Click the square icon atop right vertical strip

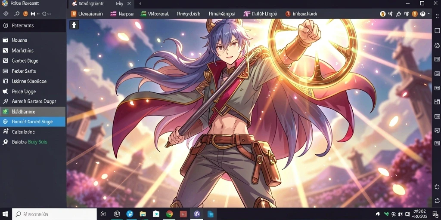[437, 31]
